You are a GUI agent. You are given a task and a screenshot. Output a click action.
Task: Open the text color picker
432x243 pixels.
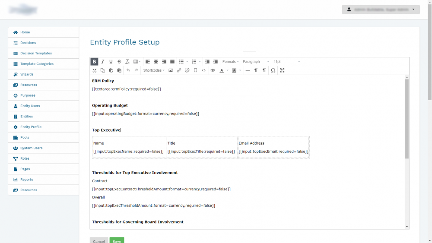(x=222, y=70)
